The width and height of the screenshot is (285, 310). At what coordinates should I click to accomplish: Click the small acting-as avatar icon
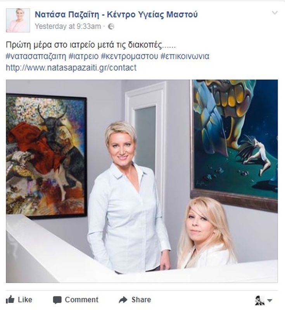pyautogui.click(x=259, y=301)
